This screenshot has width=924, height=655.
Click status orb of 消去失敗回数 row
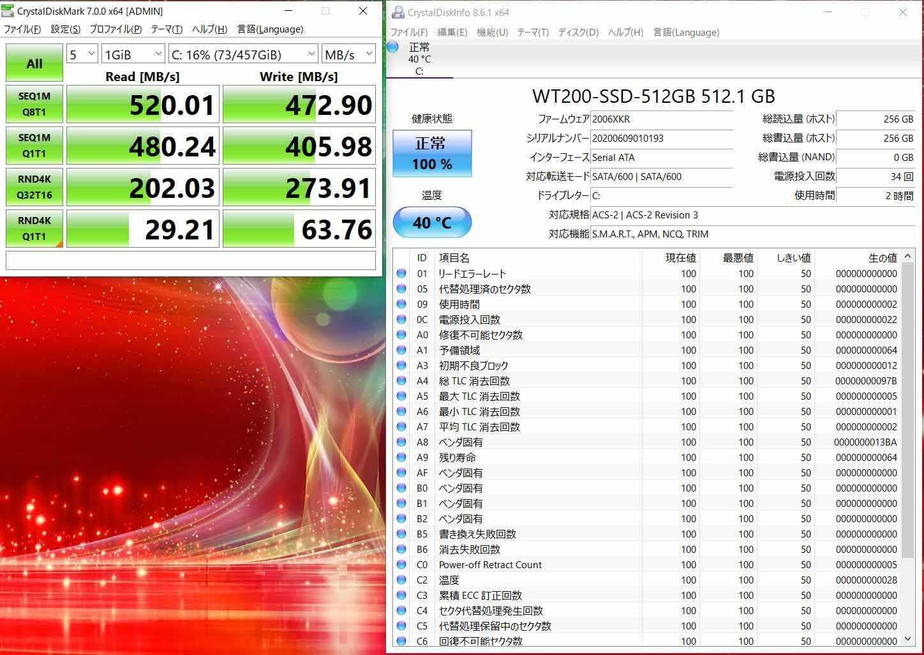tap(401, 549)
